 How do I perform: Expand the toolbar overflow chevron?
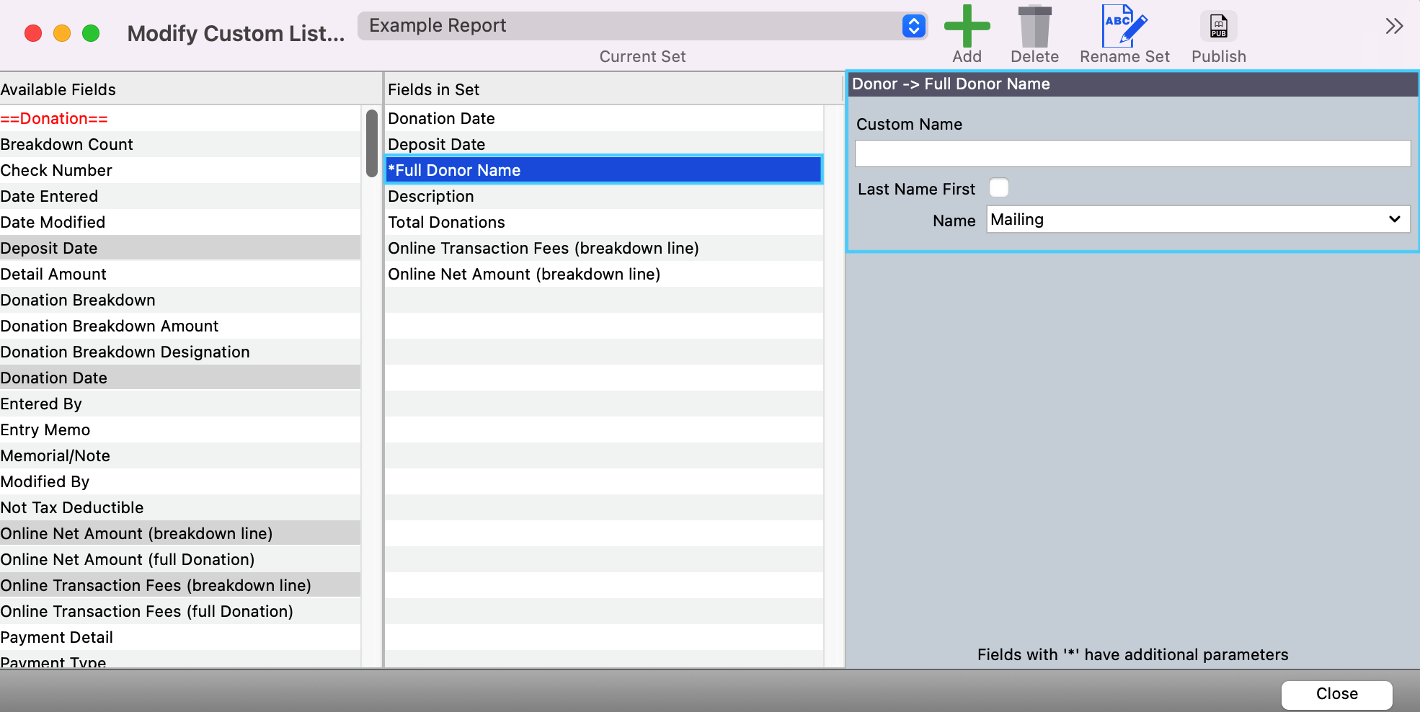[1394, 27]
